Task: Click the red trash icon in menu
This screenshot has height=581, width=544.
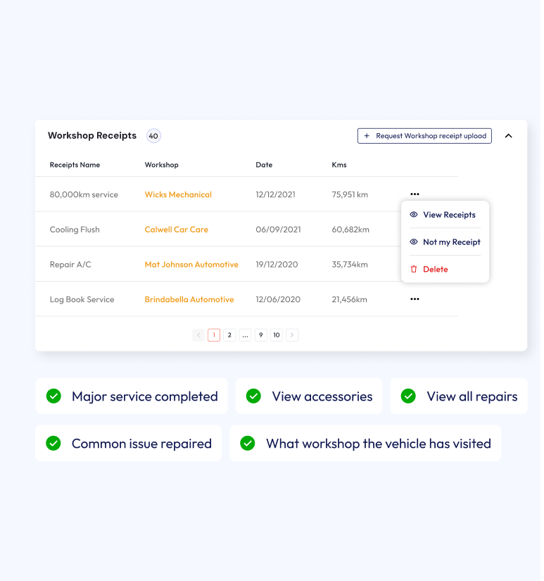Action: point(414,270)
